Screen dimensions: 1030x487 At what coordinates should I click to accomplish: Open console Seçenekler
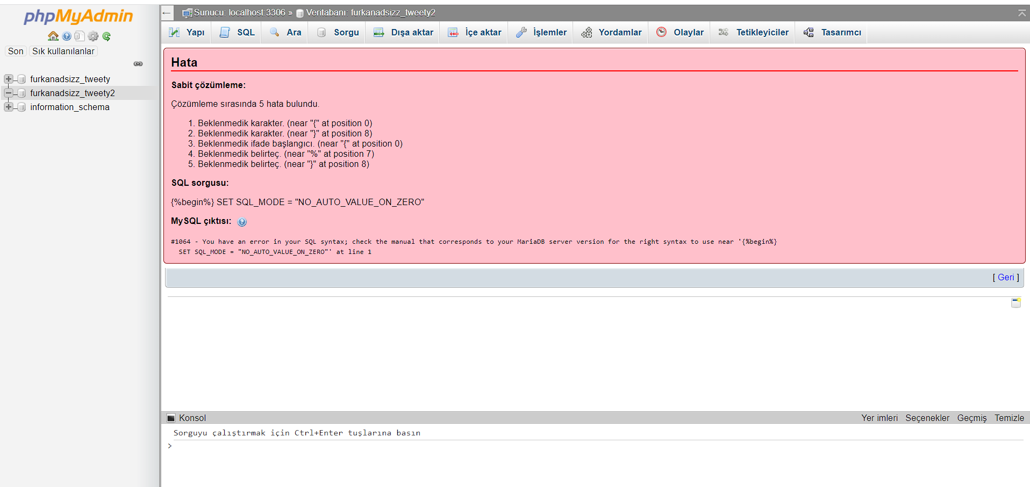(927, 418)
